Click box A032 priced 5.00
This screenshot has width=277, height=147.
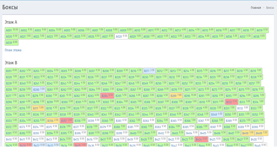176,36
